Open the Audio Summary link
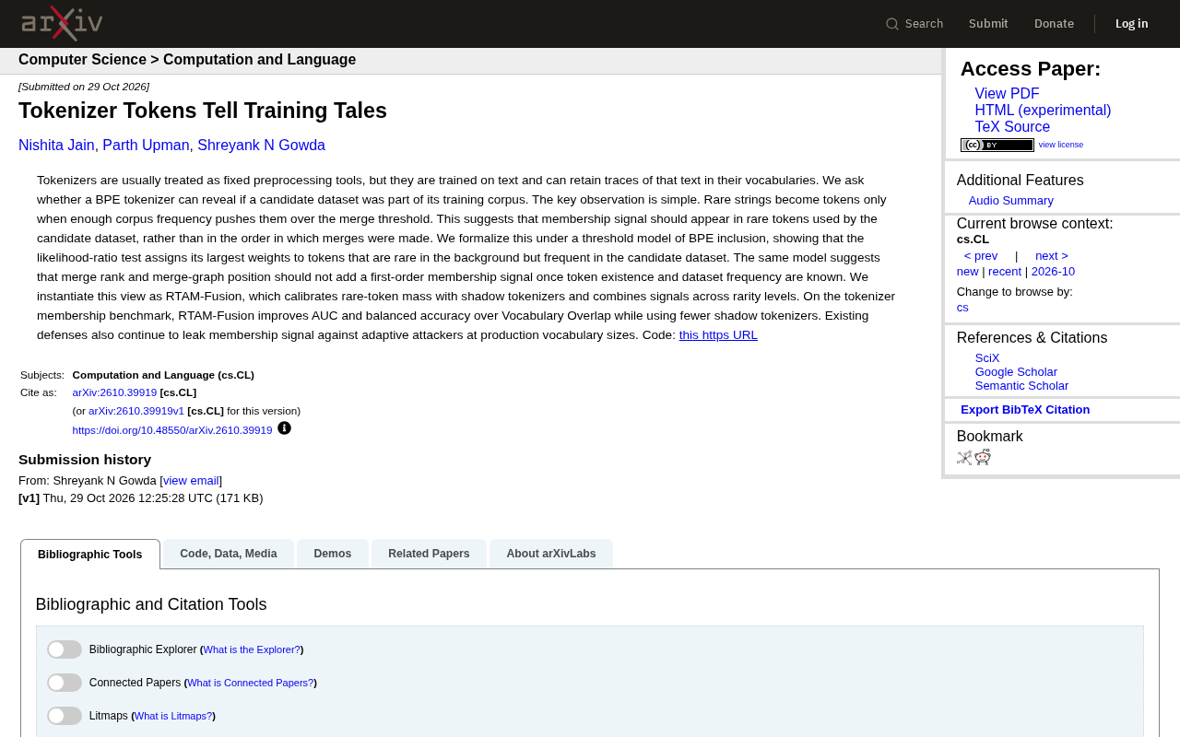Viewport: 1180px width, 737px height. (x=1010, y=201)
